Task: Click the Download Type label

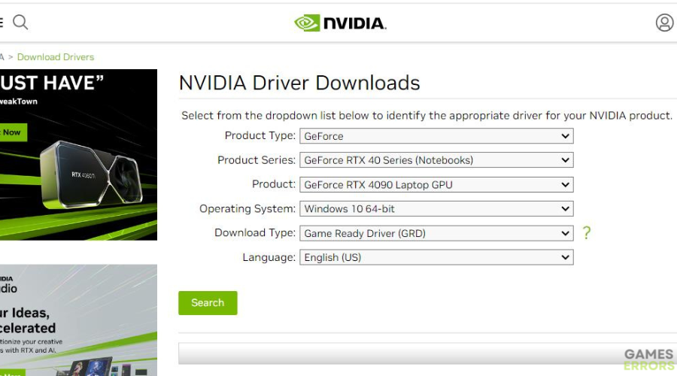Action: [255, 233]
